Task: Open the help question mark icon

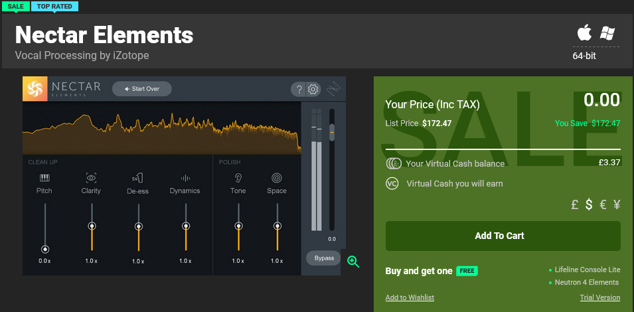Action: pos(299,90)
